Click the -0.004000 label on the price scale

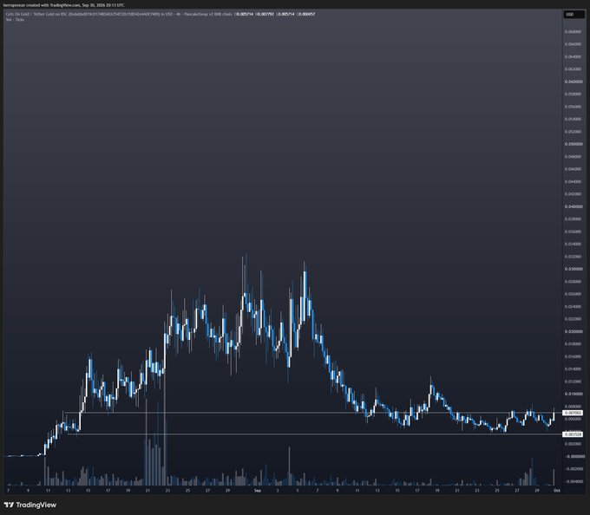click(574, 481)
